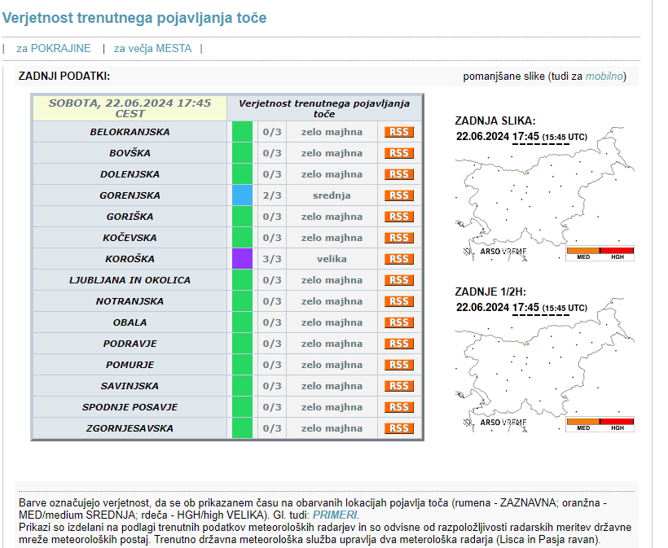Click the 17:45 time under ZADNJA SLIKA
The height and width of the screenshot is (548, 668).
pos(525,137)
